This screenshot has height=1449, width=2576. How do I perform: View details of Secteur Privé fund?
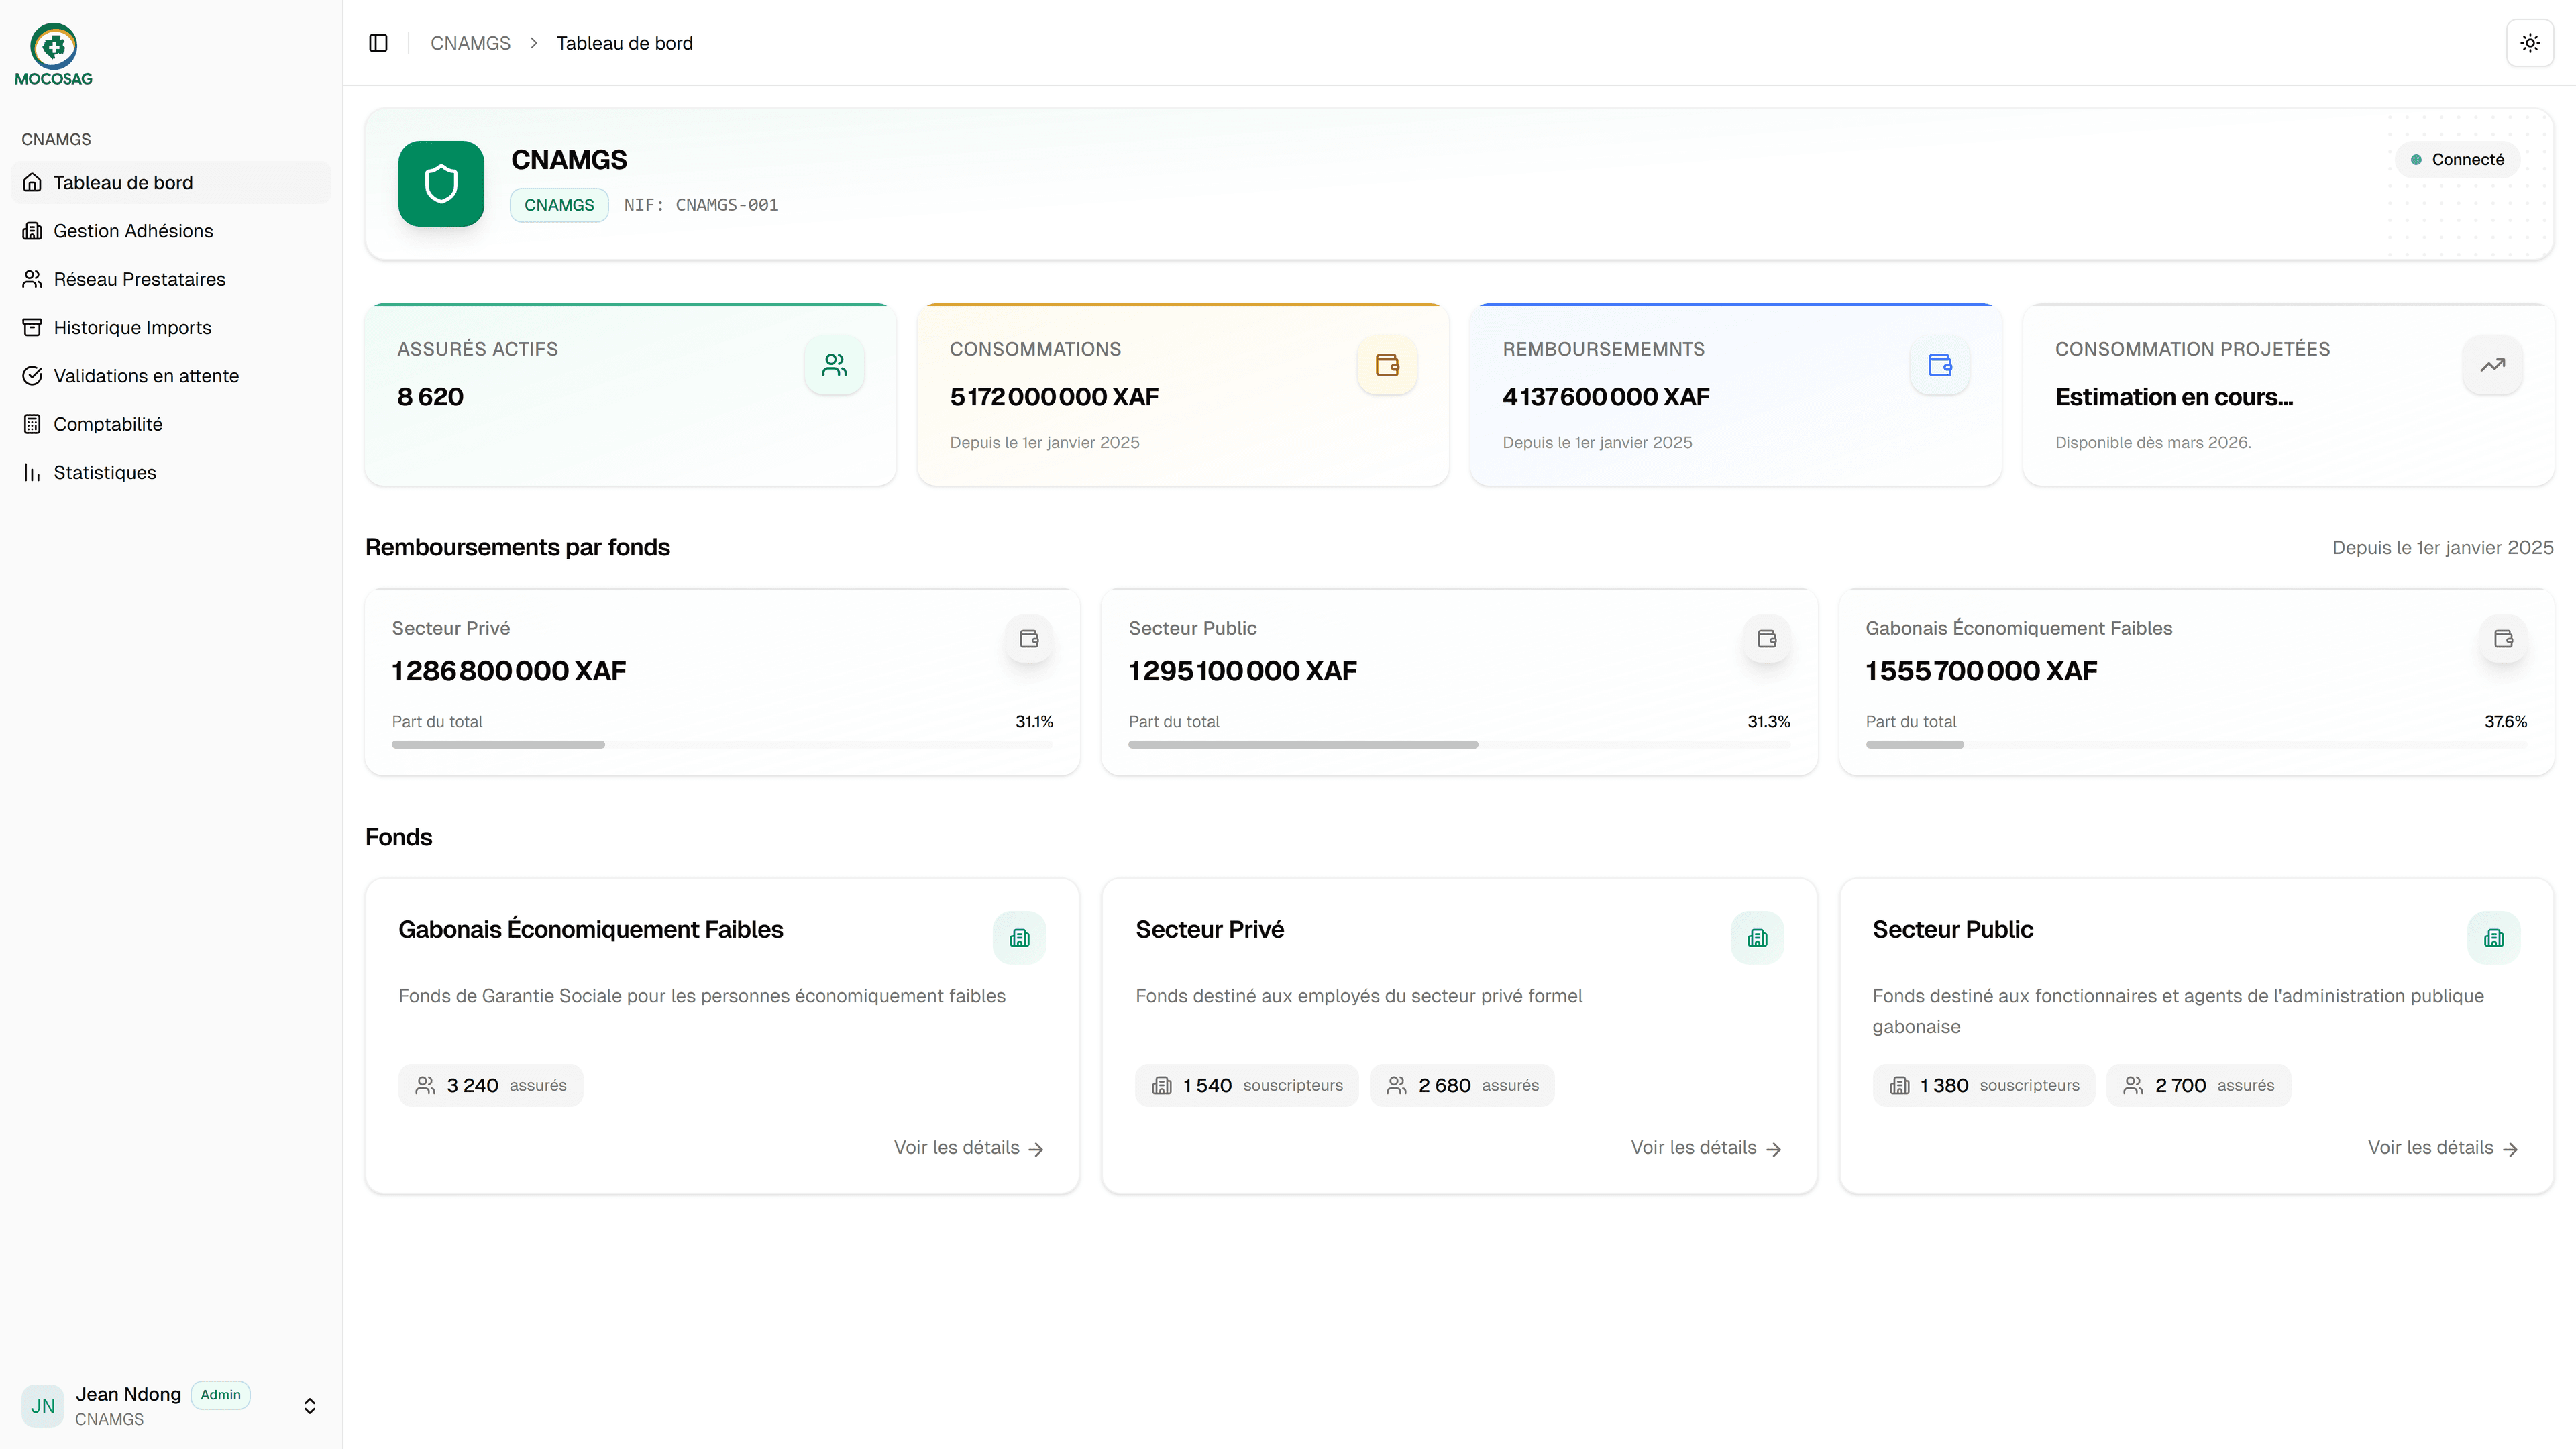tap(1706, 1148)
